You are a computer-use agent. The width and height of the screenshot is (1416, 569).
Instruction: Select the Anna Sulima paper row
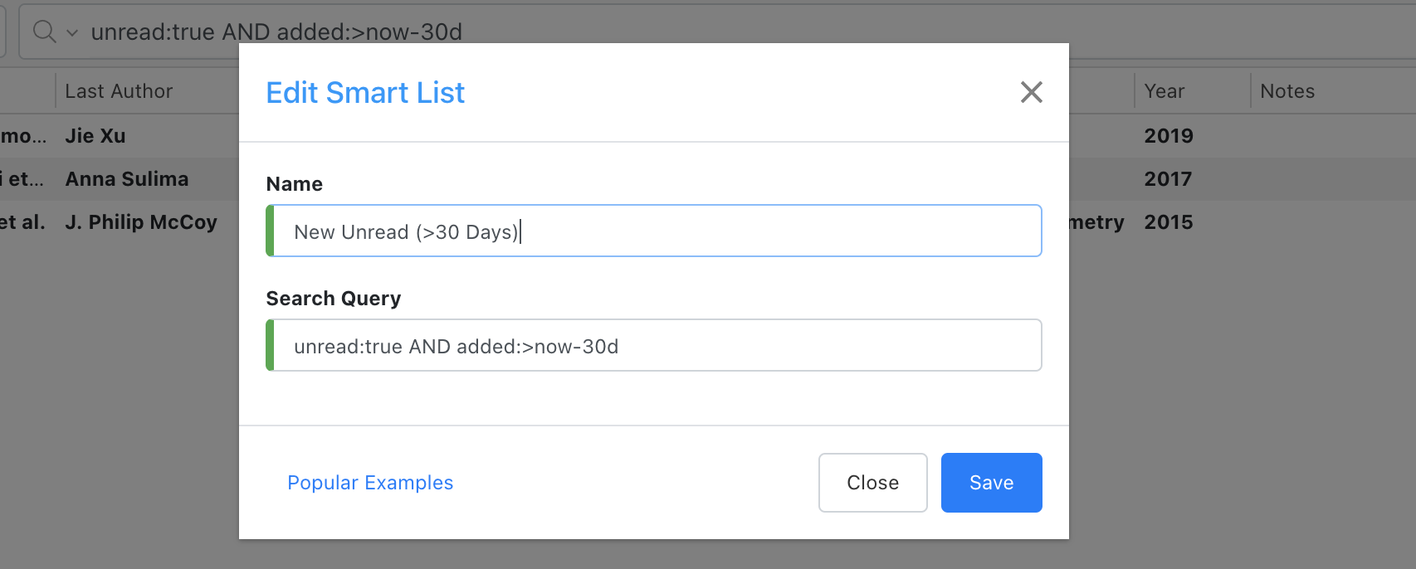point(126,178)
